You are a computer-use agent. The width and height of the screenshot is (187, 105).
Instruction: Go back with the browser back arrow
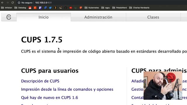[2, 3]
